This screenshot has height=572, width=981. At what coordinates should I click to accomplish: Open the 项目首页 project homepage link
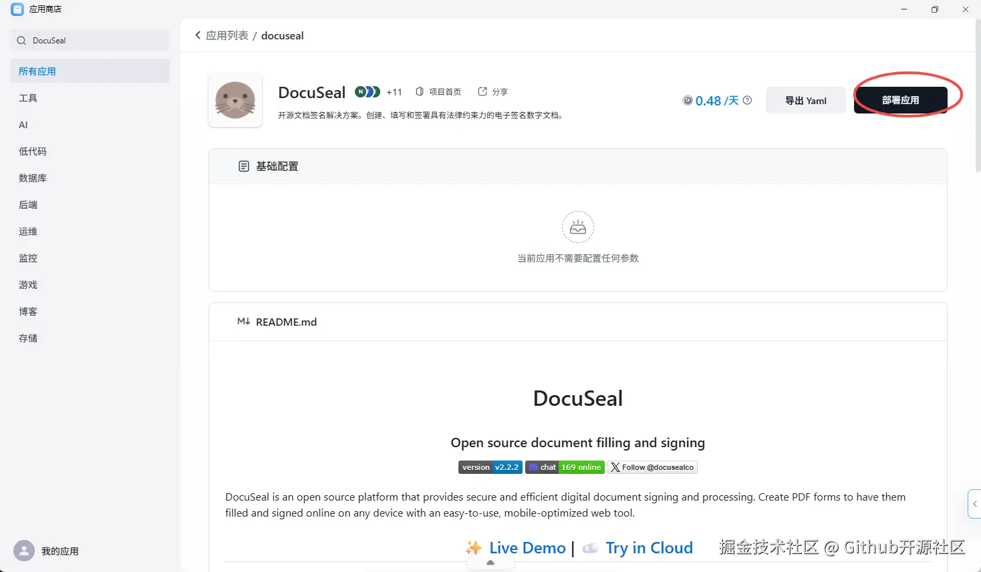pos(438,92)
